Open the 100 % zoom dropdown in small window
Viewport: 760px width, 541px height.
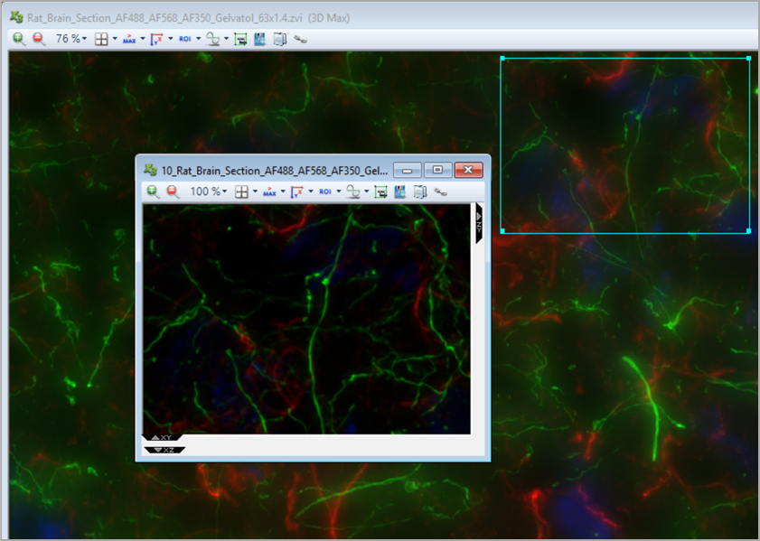point(208,191)
